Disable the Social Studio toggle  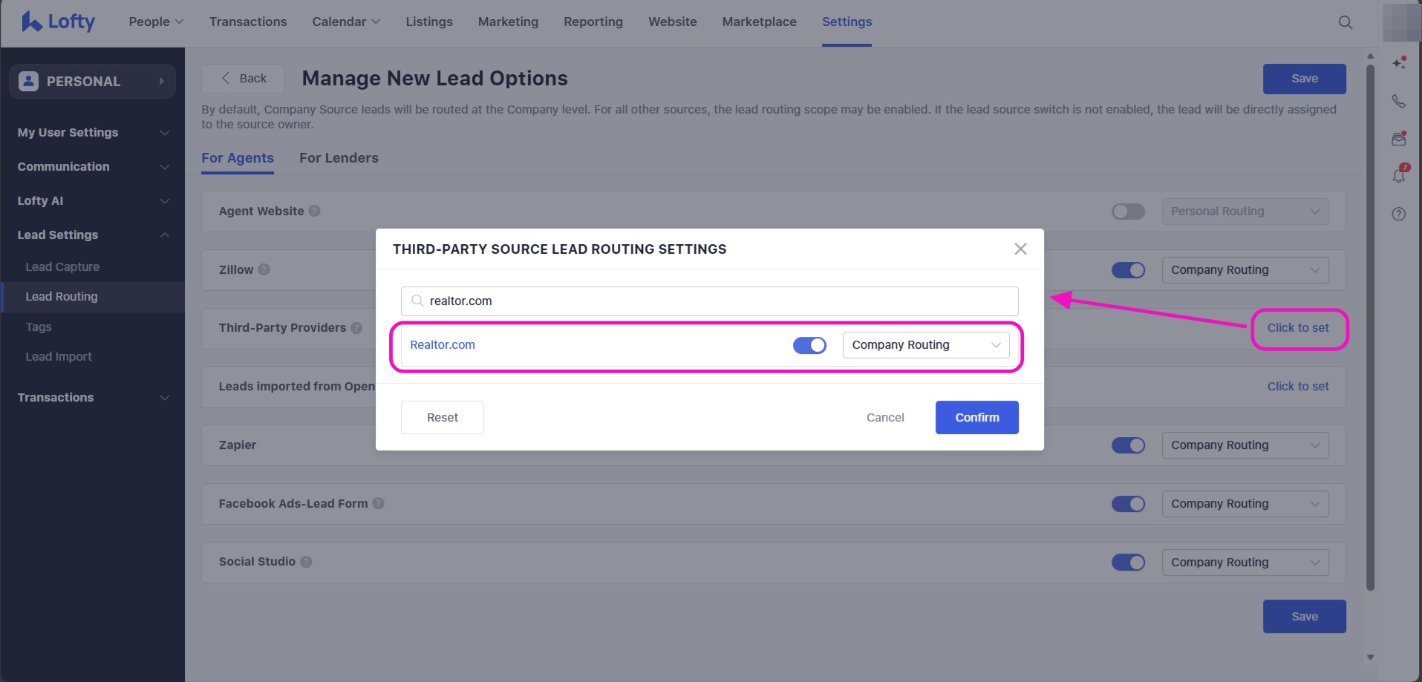coord(1128,563)
